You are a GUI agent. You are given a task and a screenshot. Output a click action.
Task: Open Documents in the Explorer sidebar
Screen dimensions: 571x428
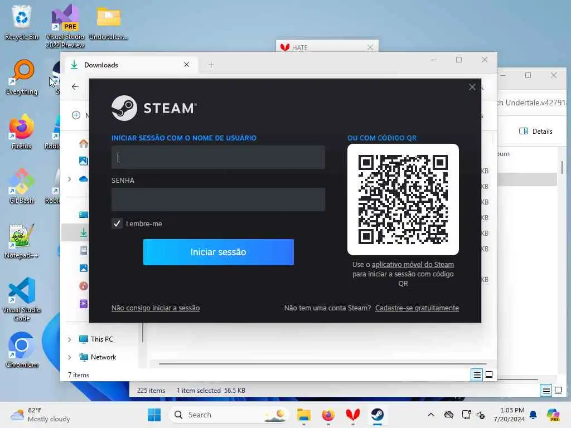(84, 250)
